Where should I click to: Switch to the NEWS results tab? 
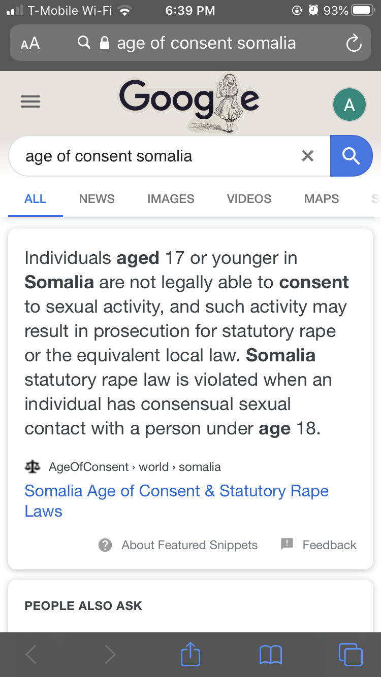click(x=97, y=199)
